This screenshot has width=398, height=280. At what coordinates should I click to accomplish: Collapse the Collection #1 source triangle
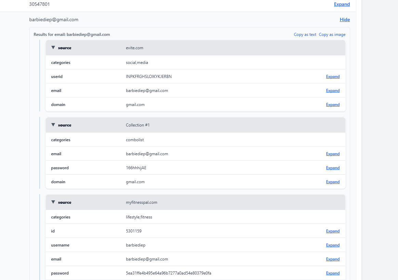[53, 125]
